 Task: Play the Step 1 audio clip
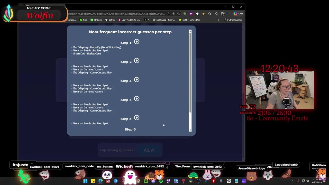click(x=137, y=42)
